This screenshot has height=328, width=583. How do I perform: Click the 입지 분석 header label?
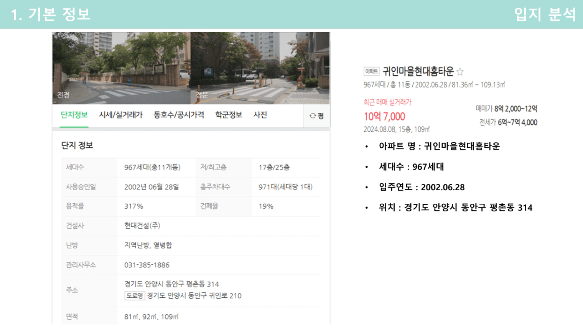click(x=545, y=15)
